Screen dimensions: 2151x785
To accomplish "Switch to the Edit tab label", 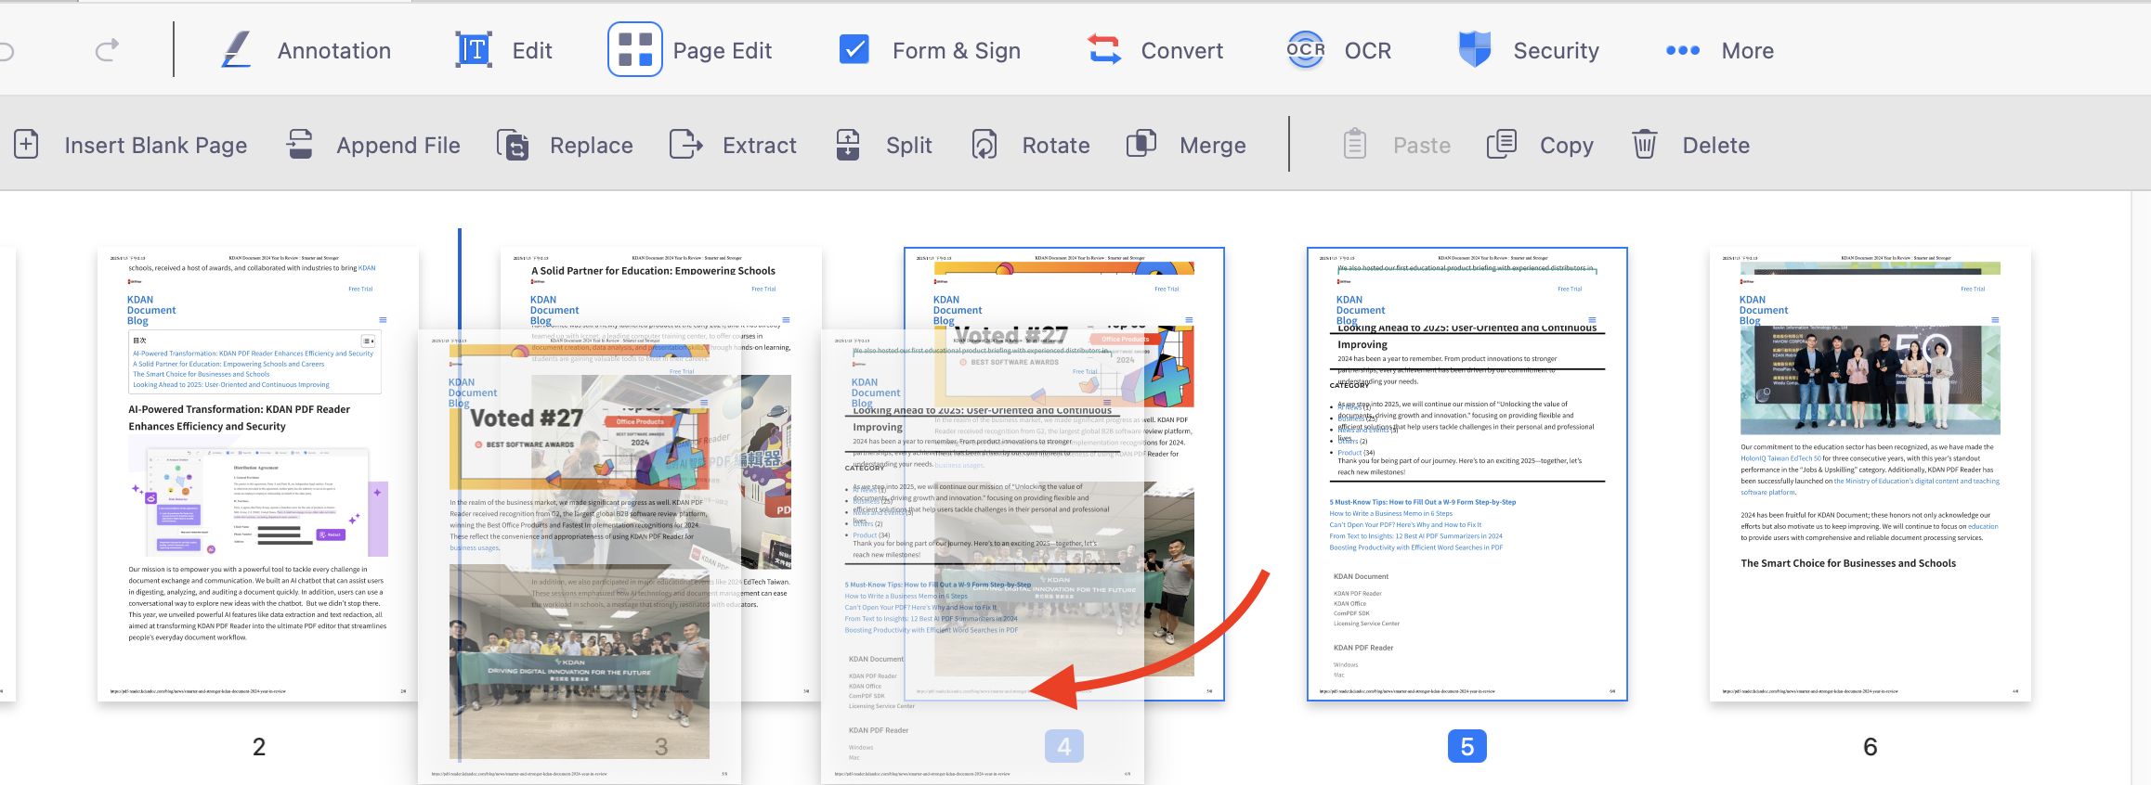I will (x=532, y=51).
